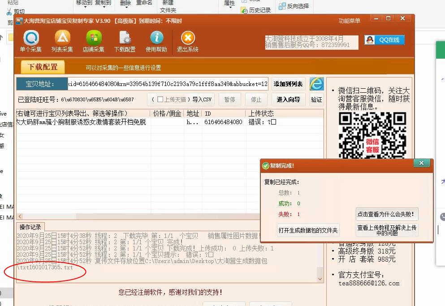Click the WeChat customer service QR code
Viewport: 445px width, 306px height.
[x=372, y=135]
